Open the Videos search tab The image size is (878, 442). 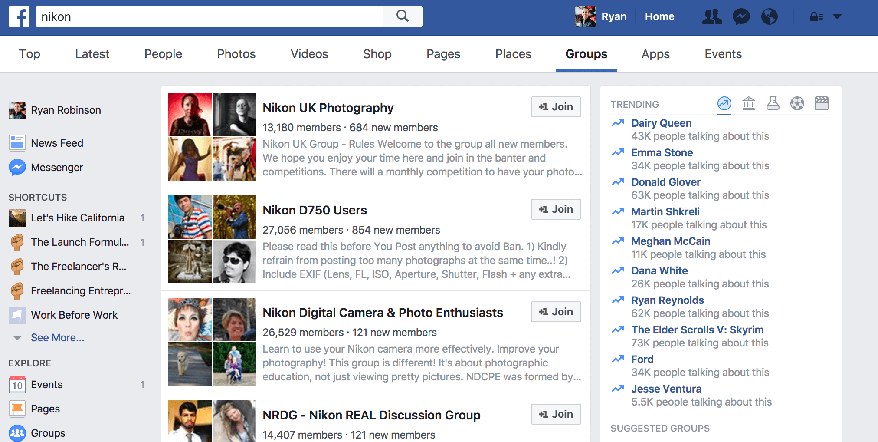[309, 54]
